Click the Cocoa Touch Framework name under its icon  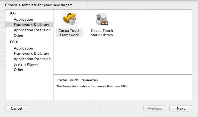pyautogui.click(x=69, y=33)
